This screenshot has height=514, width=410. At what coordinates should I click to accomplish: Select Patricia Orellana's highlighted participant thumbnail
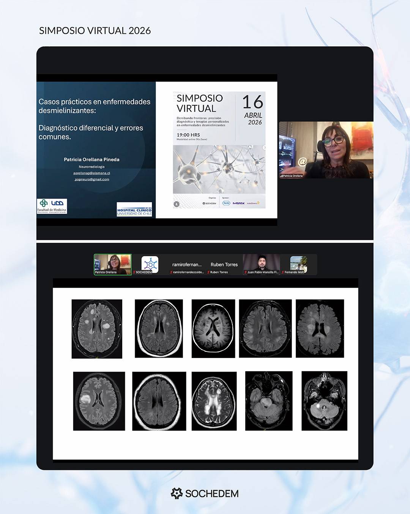113,264
